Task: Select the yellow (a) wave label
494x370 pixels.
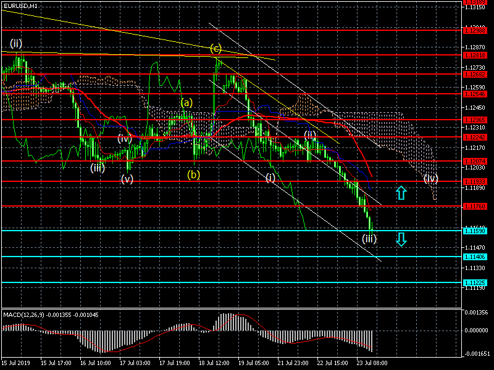Action: pyautogui.click(x=186, y=102)
